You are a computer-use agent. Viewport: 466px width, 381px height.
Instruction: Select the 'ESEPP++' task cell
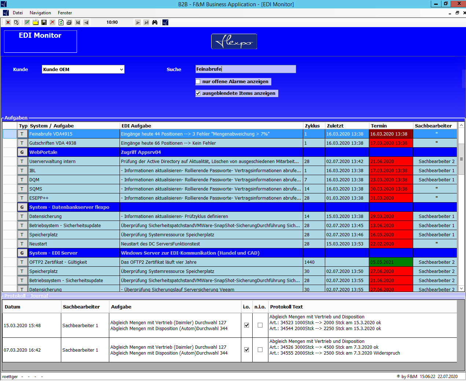coord(74,198)
